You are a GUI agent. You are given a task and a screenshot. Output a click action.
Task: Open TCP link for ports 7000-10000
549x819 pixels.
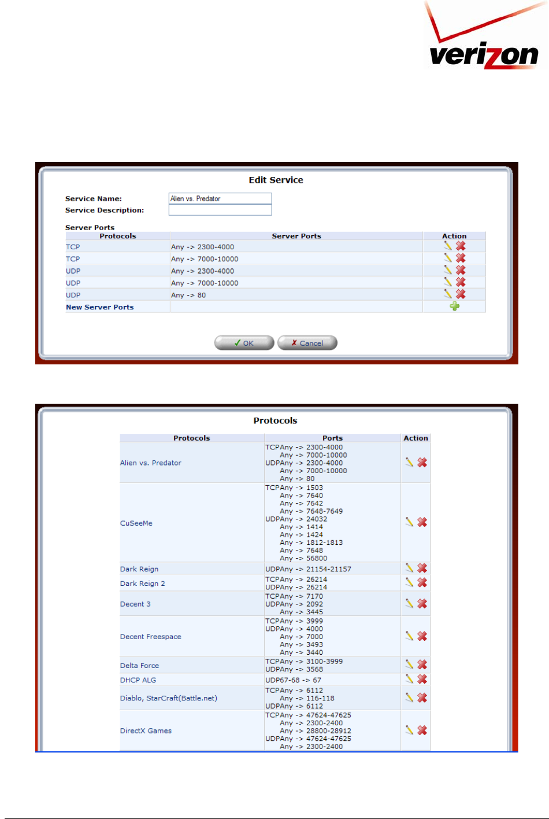coord(73,259)
